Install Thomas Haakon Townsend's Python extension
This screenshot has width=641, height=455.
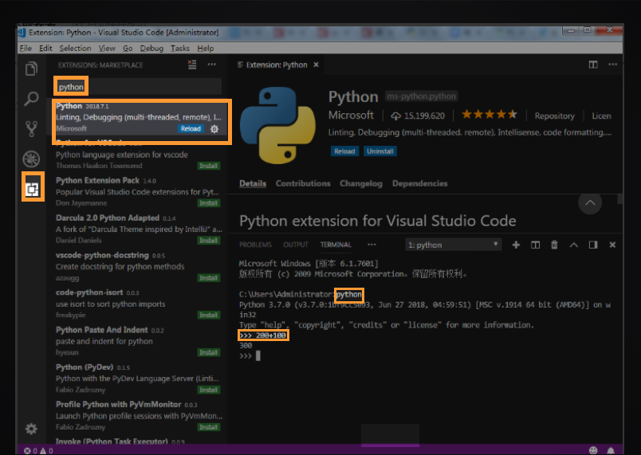coord(209,166)
